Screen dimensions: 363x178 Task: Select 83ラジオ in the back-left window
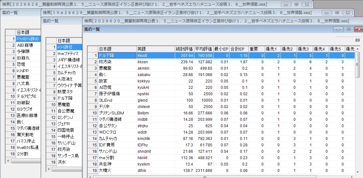pyautogui.click(x=28, y=109)
